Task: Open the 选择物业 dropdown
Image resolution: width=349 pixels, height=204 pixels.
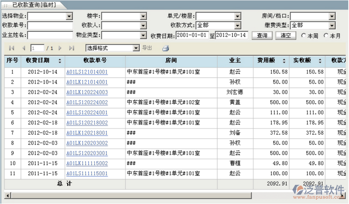Action: 69,16
